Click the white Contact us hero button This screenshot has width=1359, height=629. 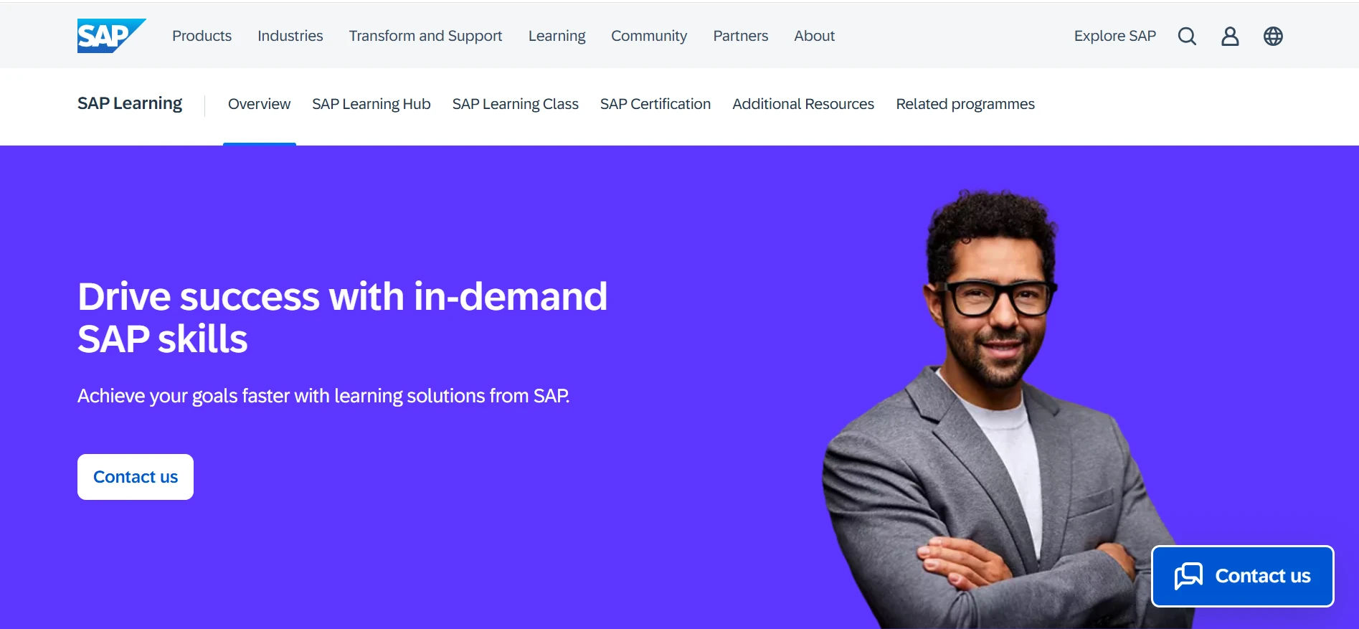pyautogui.click(x=136, y=477)
